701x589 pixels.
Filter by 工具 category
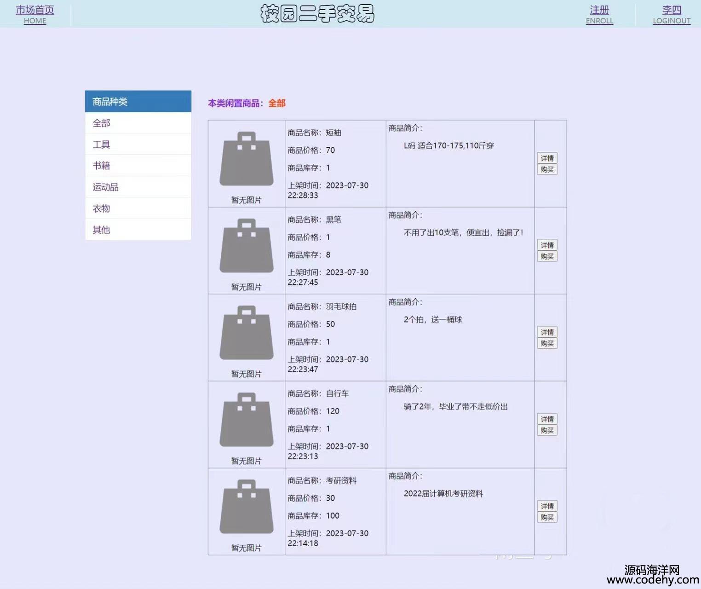click(x=102, y=144)
